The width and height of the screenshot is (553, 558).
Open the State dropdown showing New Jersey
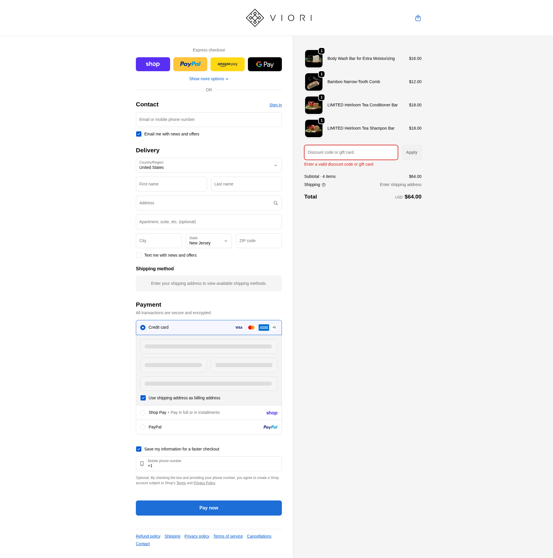208,241
